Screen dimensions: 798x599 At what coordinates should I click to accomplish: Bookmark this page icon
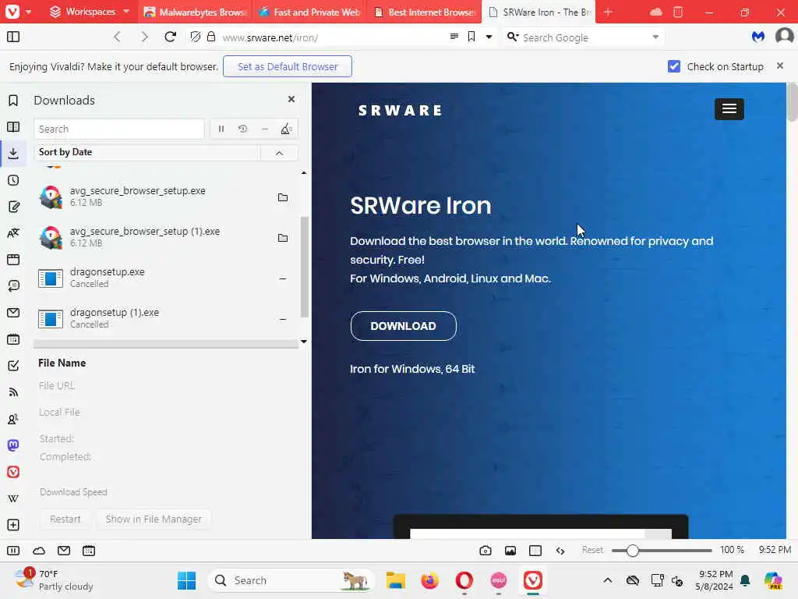click(471, 37)
